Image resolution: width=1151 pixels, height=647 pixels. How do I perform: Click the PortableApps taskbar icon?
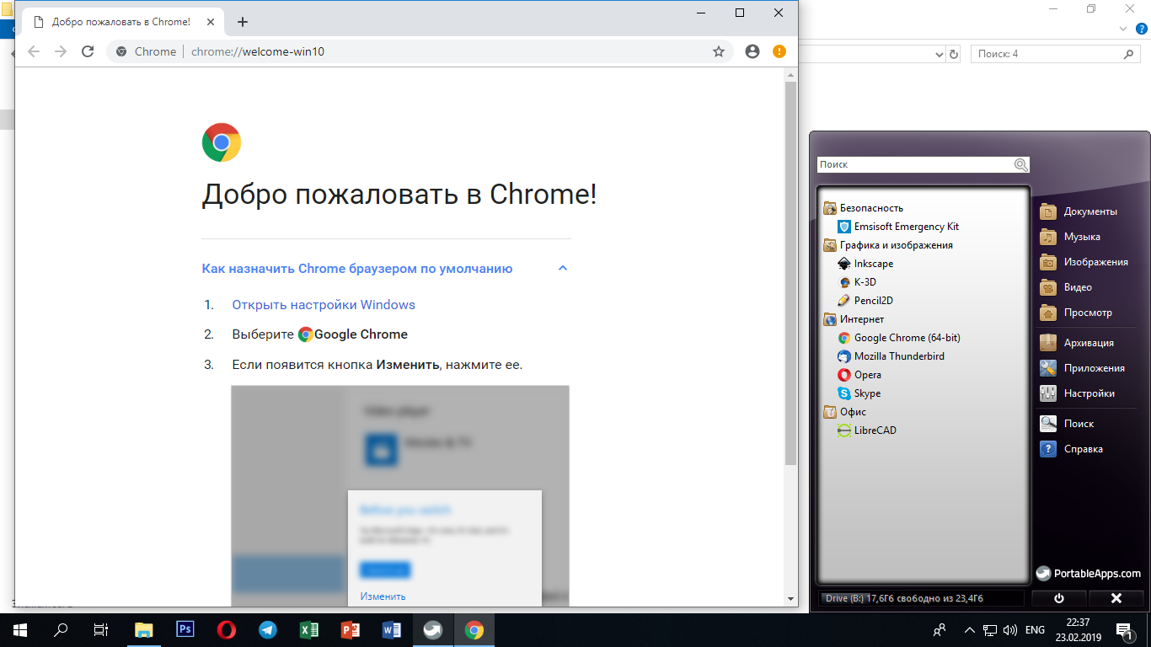click(433, 629)
